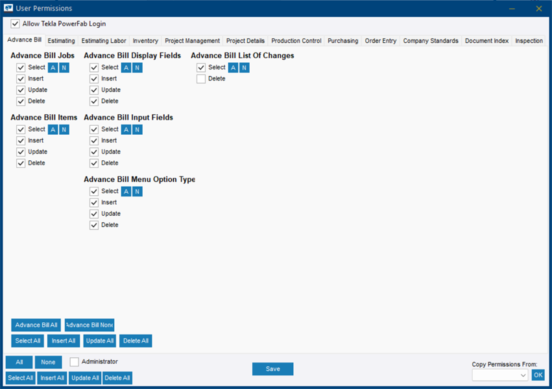
Task: Click the A button beside Advance Bill Jobs Select
Action: tap(53, 67)
